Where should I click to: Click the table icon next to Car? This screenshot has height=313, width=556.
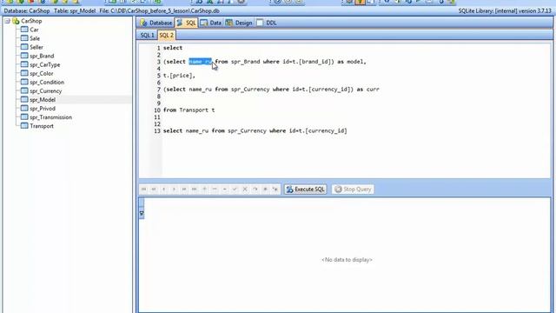point(24,30)
